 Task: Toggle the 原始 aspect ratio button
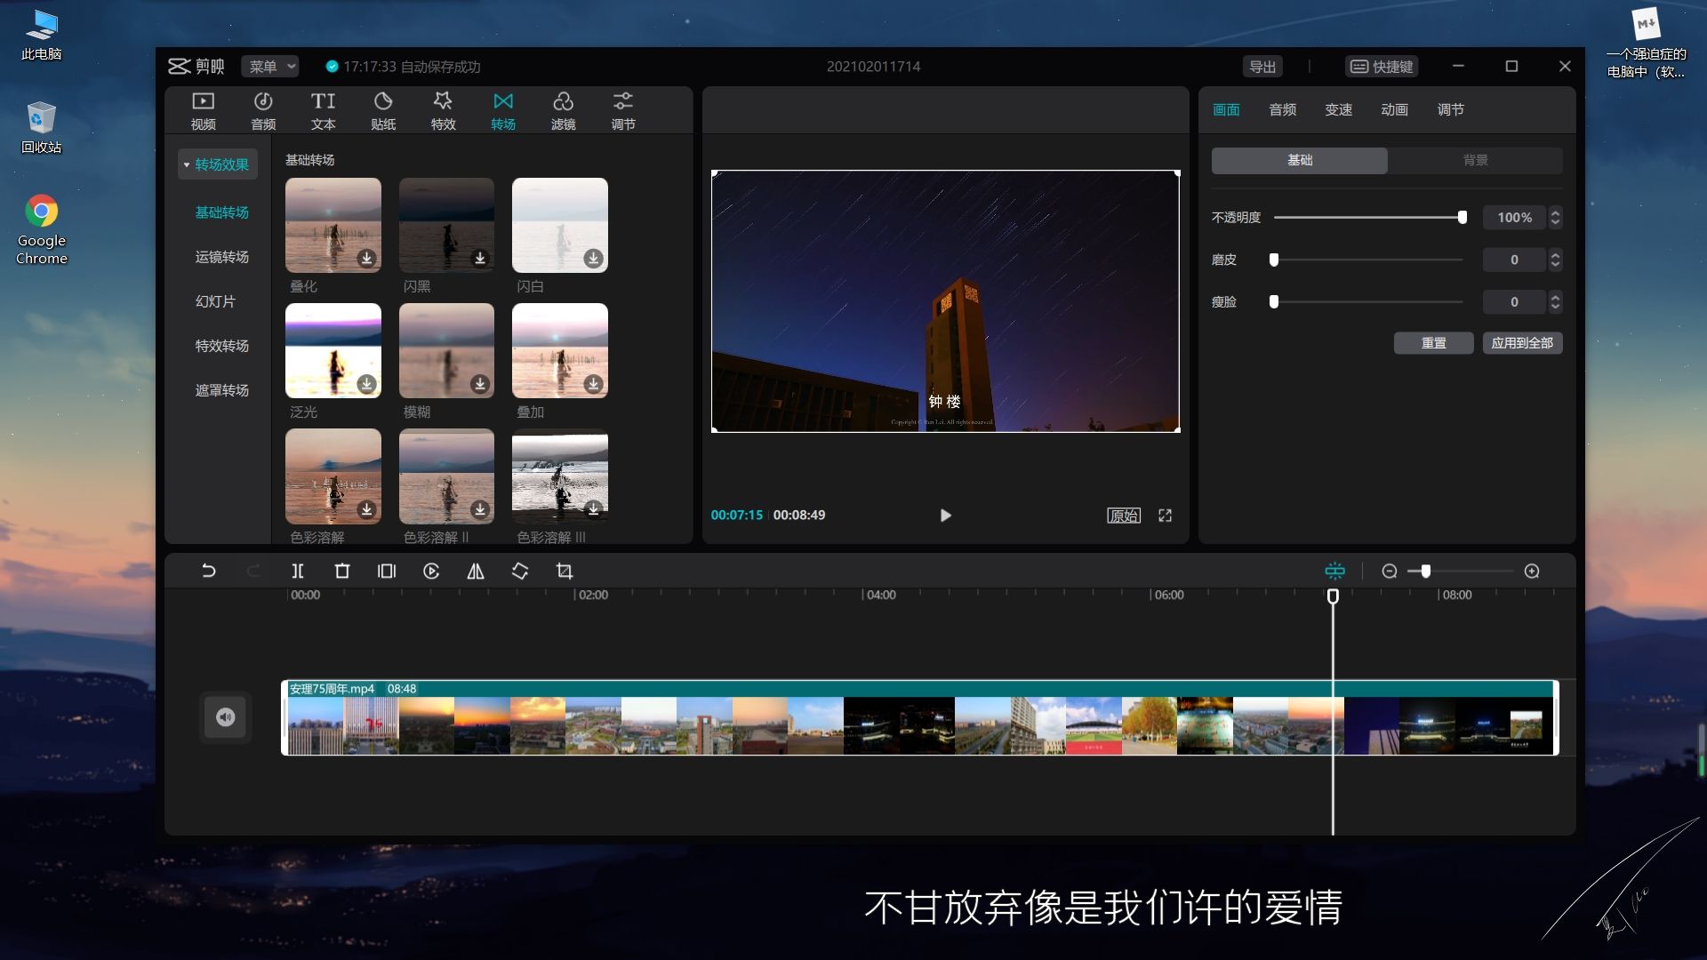pos(1124,516)
